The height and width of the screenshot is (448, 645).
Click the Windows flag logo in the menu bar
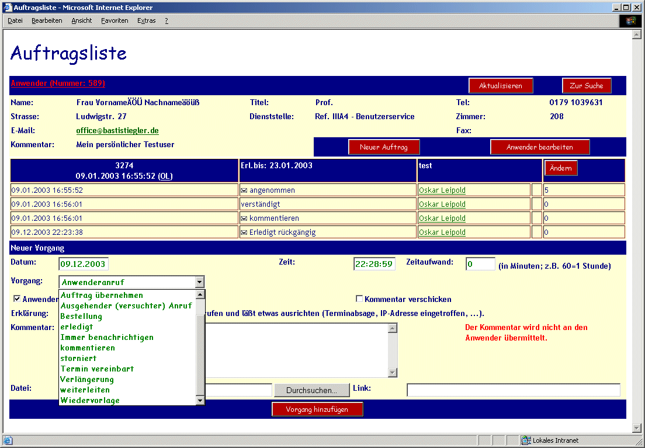pyautogui.click(x=630, y=21)
